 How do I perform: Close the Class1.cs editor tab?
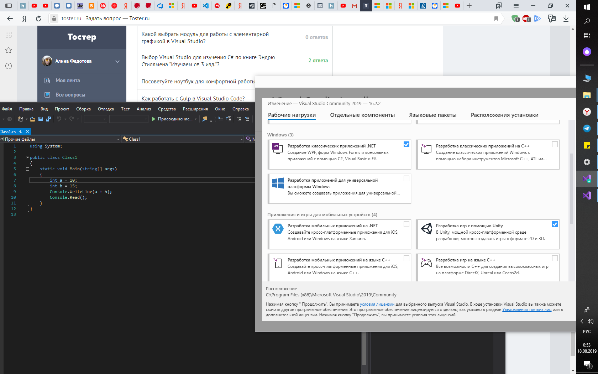[27, 132]
